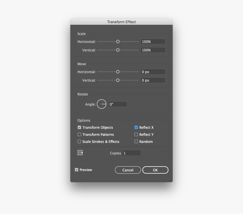The height and width of the screenshot is (214, 243).
Task: Enable the Reflect Y checkbox
Action: [136, 134]
